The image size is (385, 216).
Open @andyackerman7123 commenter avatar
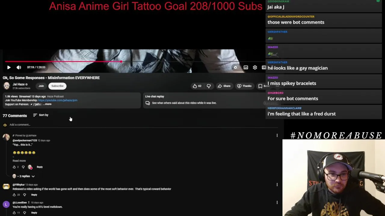pyautogui.click(x=6, y=137)
